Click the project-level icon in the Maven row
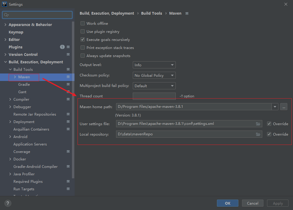Image resolution: width=293 pixels, height=210 pixels. coord(68,77)
